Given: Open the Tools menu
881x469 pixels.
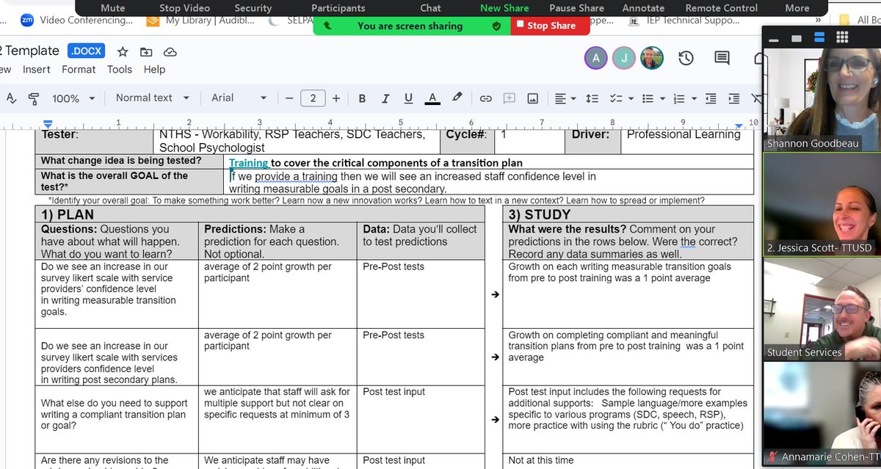Looking at the screenshot, I should coord(120,69).
